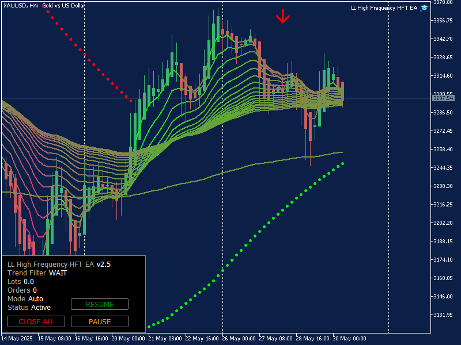Click the '20 May 00:00' time axis label

(x=128, y=339)
